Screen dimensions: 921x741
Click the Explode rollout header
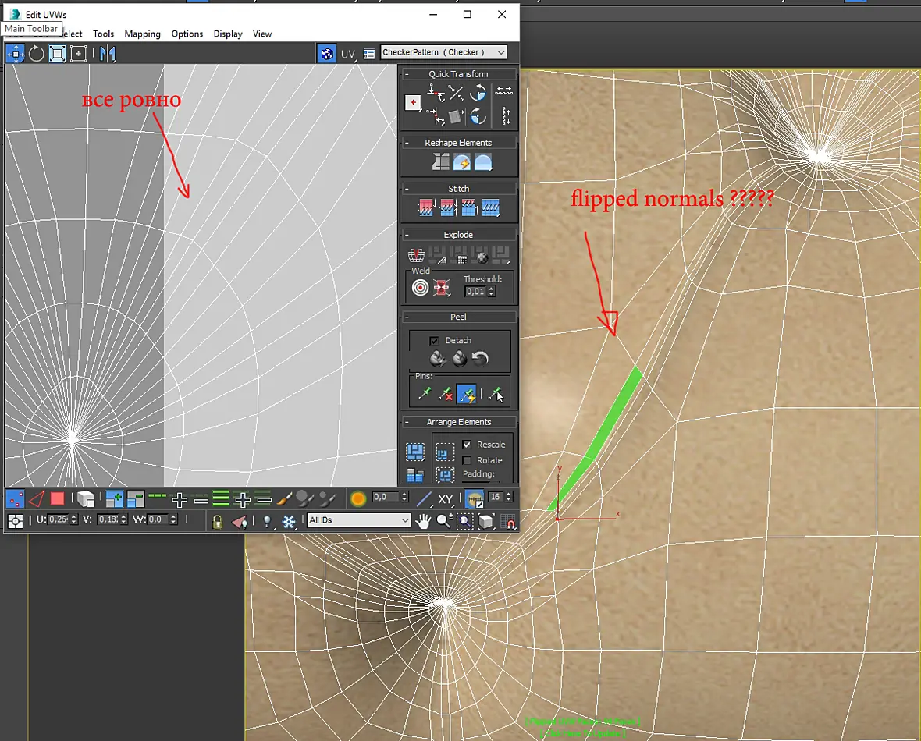[x=458, y=235]
